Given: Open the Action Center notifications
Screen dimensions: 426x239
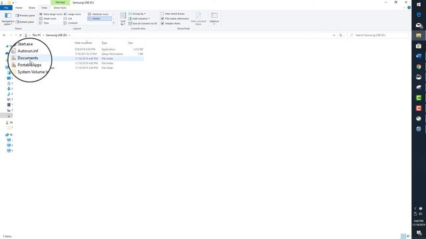Looking at the screenshot, I should click(x=419, y=233).
